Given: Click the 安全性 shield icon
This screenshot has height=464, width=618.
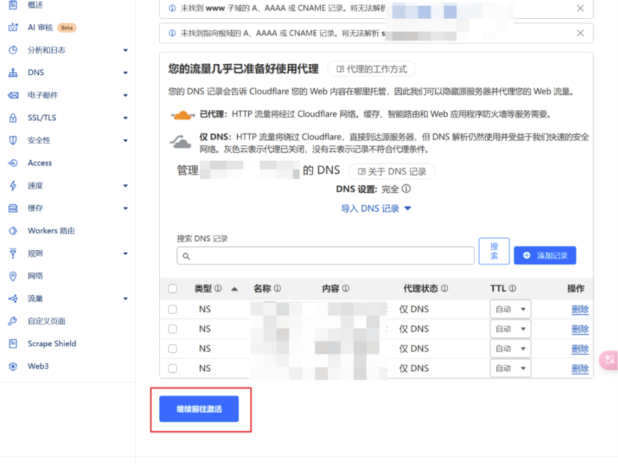Looking at the screenshot, I should coord(13,140).
